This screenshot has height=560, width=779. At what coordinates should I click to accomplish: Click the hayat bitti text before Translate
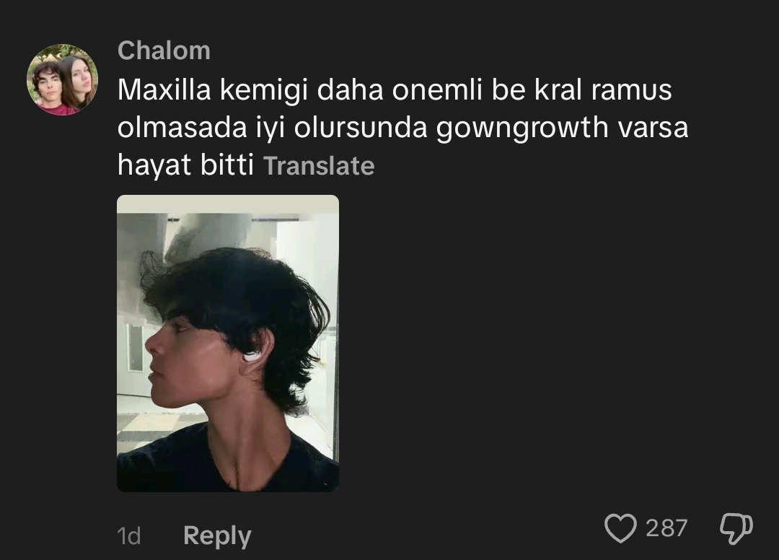186,165
